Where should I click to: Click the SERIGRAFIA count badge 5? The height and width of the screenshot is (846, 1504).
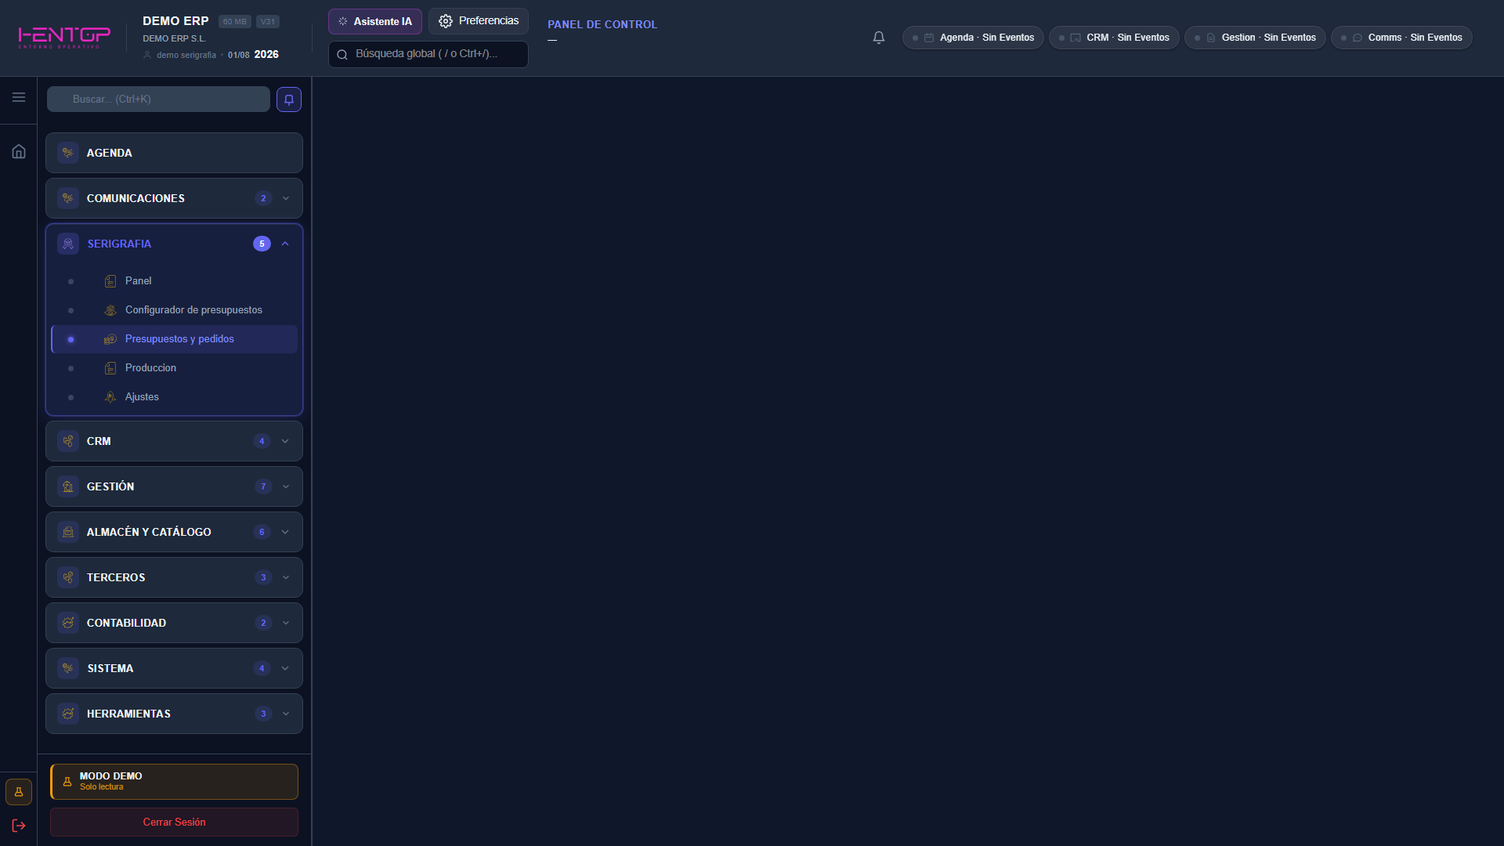point(262,244)
